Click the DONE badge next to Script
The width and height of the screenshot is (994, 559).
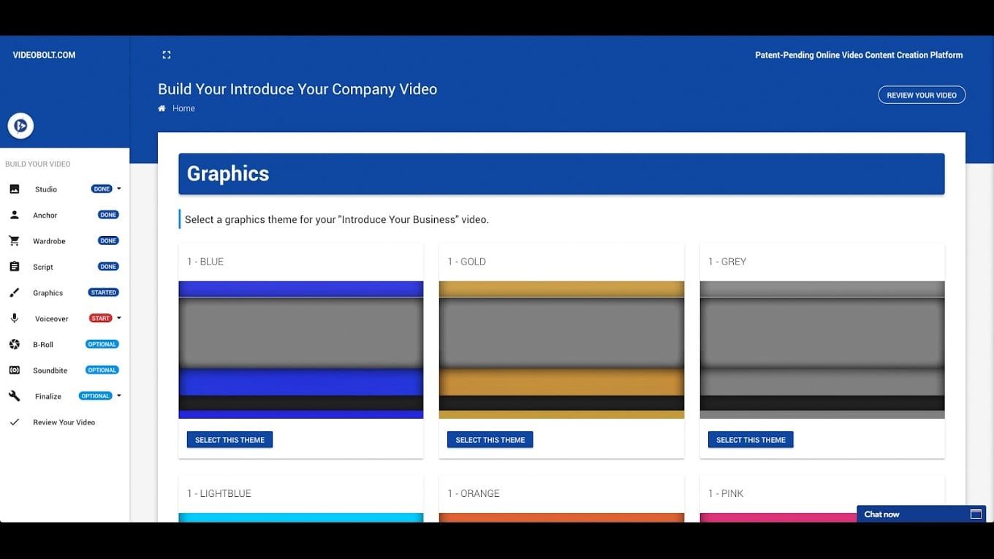(108, 267)
